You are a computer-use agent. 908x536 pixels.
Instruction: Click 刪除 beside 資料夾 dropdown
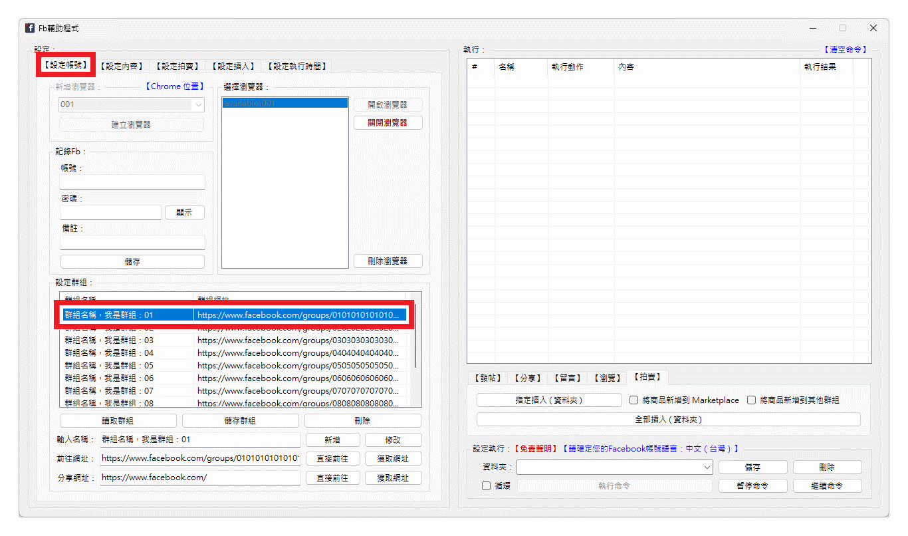point(827,468)
